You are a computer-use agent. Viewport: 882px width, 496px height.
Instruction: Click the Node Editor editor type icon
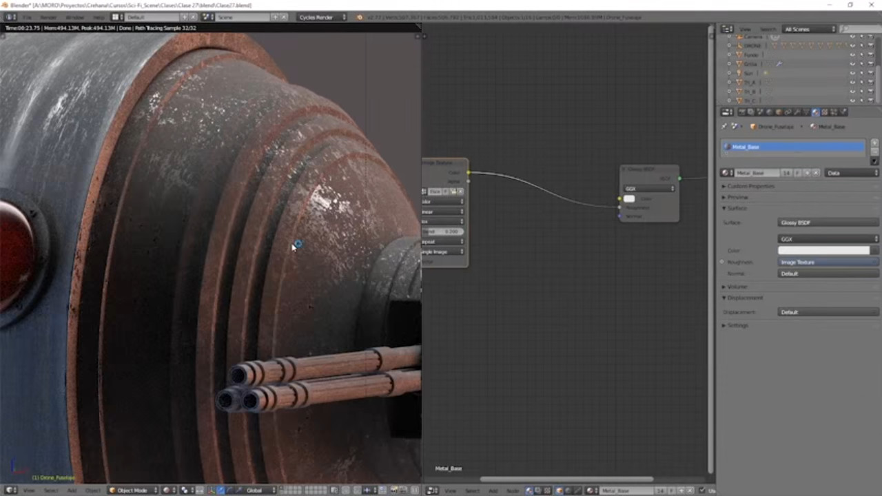pos(431,490)
